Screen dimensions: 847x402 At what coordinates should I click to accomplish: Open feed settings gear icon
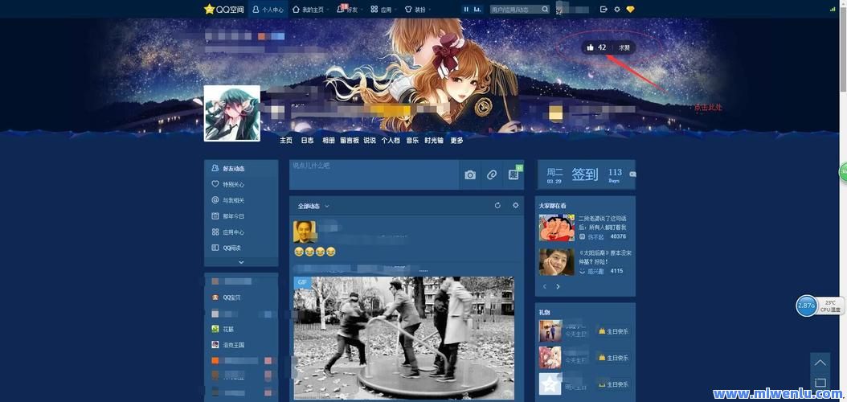[515, 205]
